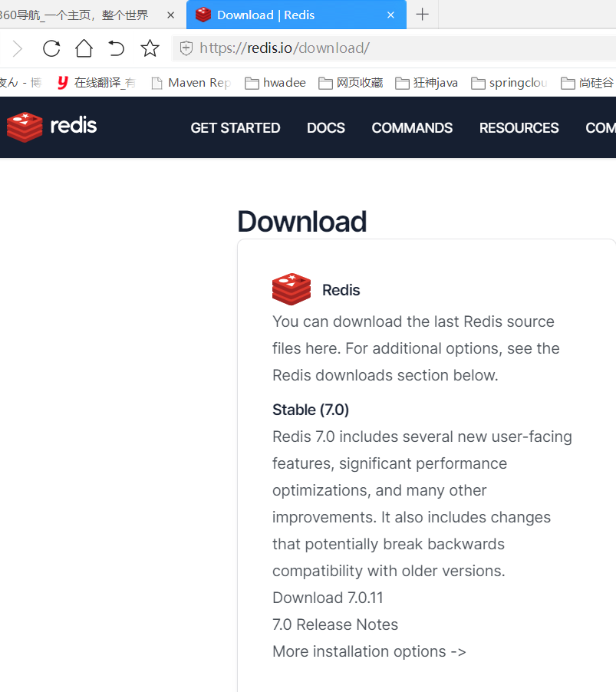The height and width of the screenshot is (692, 616).
Task: Open the site security shield icon
Action: pyautogui.click(x=186, y=48)
